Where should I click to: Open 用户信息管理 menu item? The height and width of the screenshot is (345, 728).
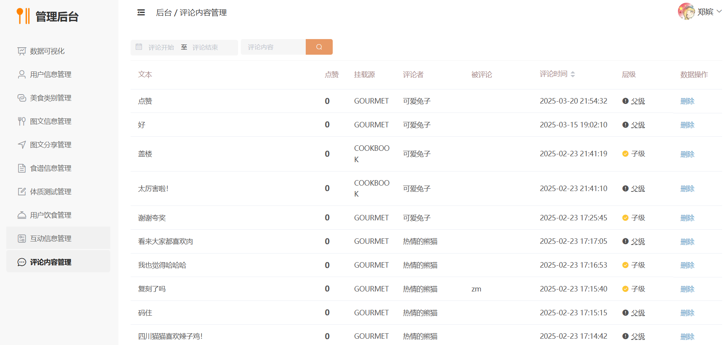[x=58, y=75]
